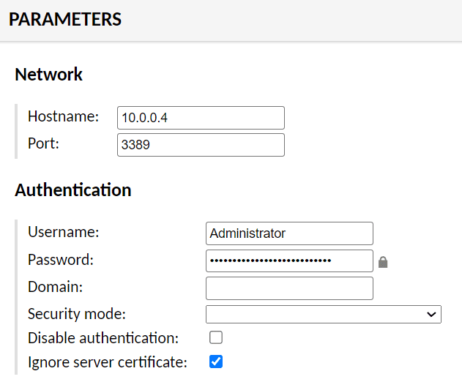Click the Authentication section heading

click(73, 190)
